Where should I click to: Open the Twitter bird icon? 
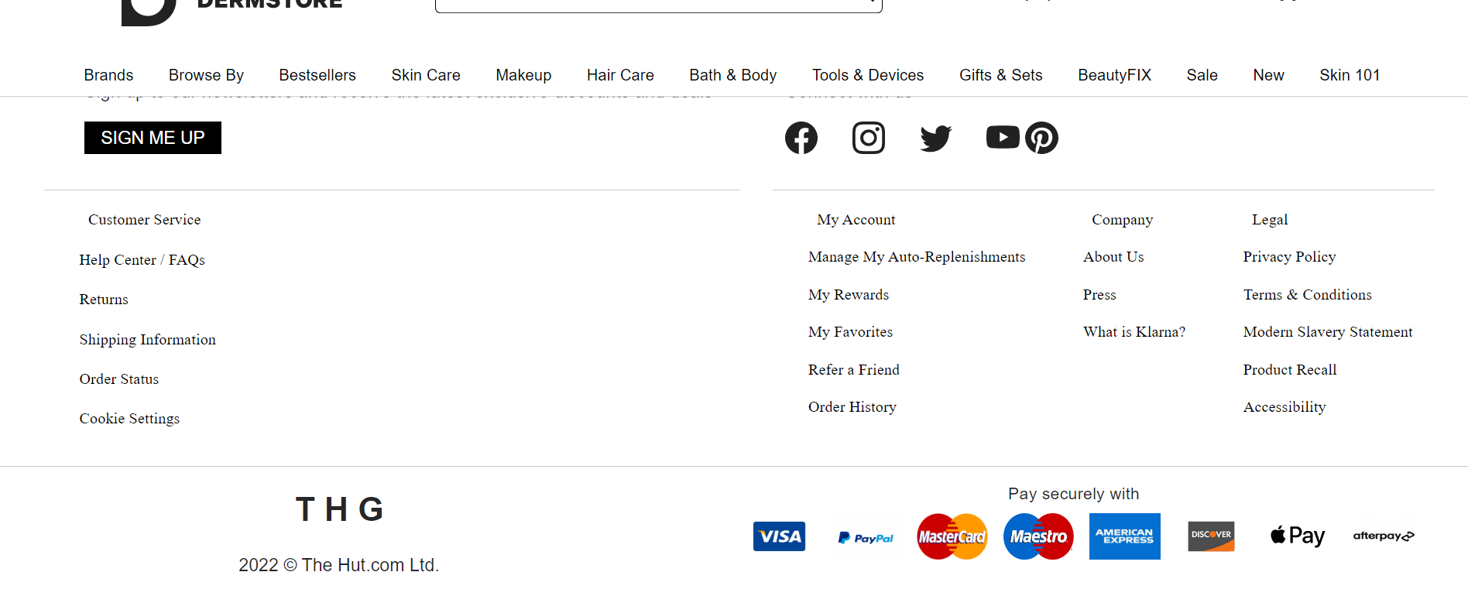pos(935,138)
